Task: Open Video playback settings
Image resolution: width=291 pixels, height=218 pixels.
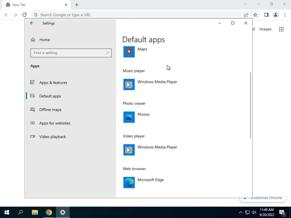Action: coord(71,137)
